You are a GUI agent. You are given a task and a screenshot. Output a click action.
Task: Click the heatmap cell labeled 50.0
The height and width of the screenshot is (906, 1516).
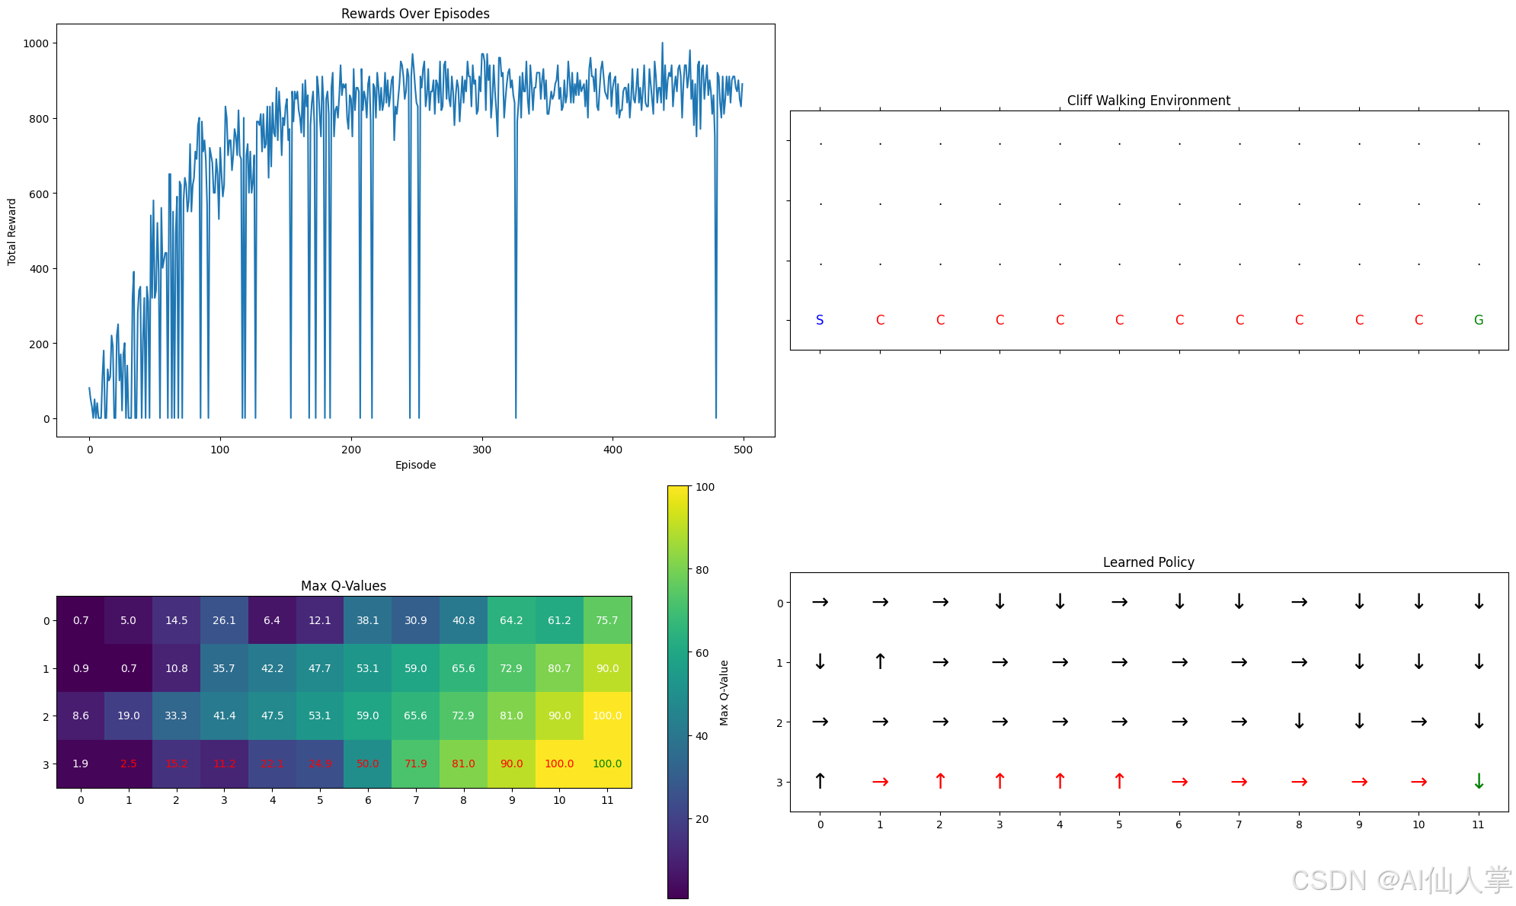point(367,764)
